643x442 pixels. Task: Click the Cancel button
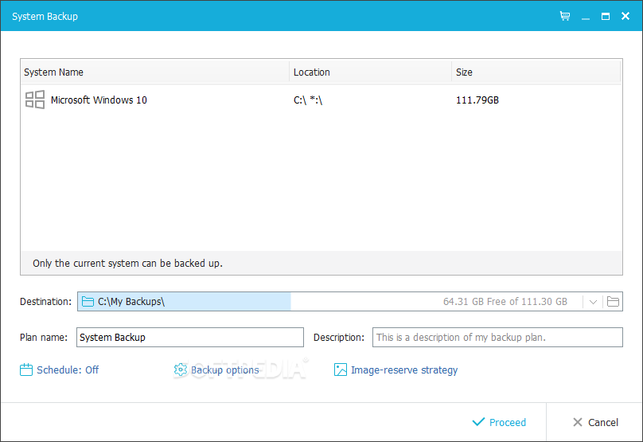pos(595,422)
